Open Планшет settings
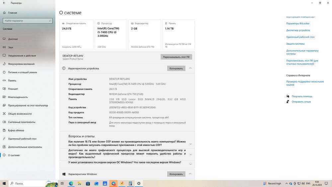The width and height of the screenshot is (332, 187). pos(28,89)
